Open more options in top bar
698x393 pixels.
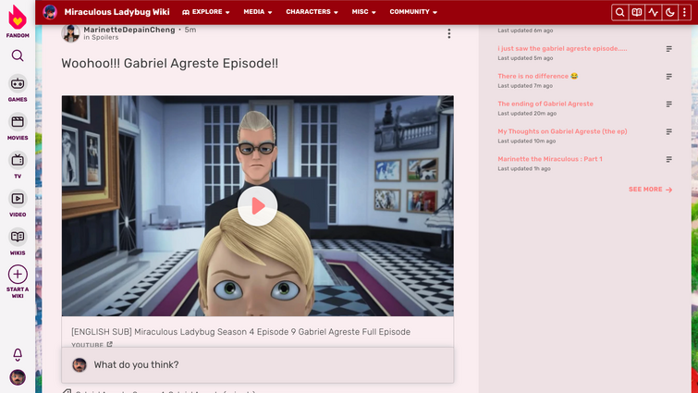point(685,12)
